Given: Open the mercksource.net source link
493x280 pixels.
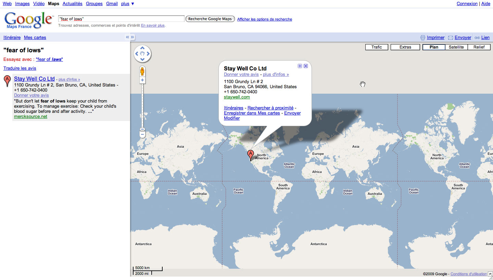Looking at the screenshot, I should pos(30,117).
